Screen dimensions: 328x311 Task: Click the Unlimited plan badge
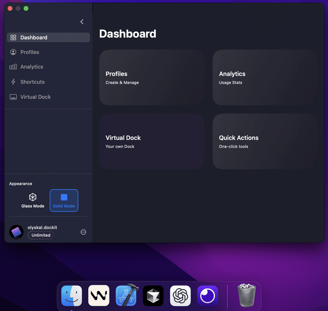41,235
